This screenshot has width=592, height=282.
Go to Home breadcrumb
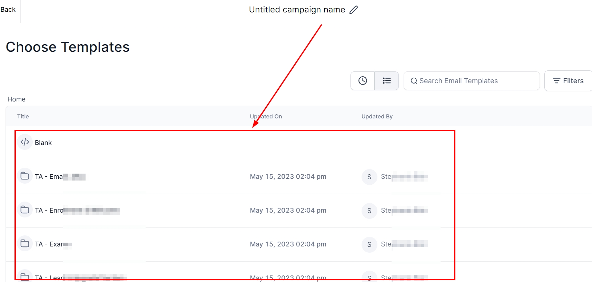coord(17,99)
